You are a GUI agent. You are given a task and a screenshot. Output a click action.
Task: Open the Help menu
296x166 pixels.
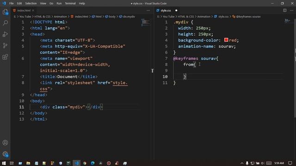[82, 3]
